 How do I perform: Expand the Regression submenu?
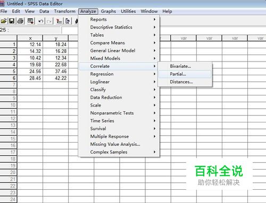(119, 74)
